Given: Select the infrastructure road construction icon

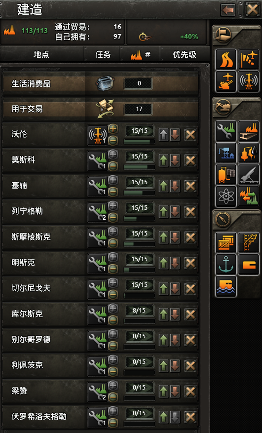Looking at the screenshot, I should (226, 59).
